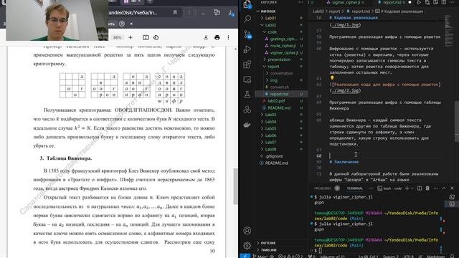This screenshot has height=258, width=459.
Task: Expand the OUTLINE section
Action: (x=268, y=243)
